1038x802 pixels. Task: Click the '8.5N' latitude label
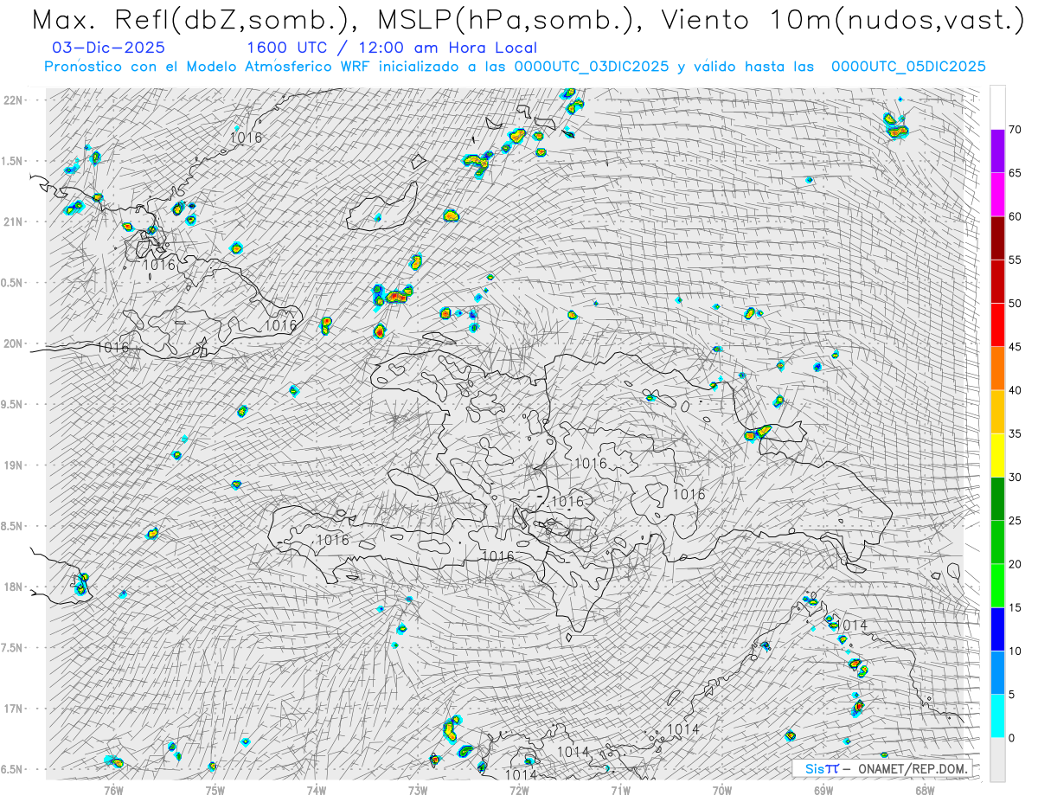(14, 526)
